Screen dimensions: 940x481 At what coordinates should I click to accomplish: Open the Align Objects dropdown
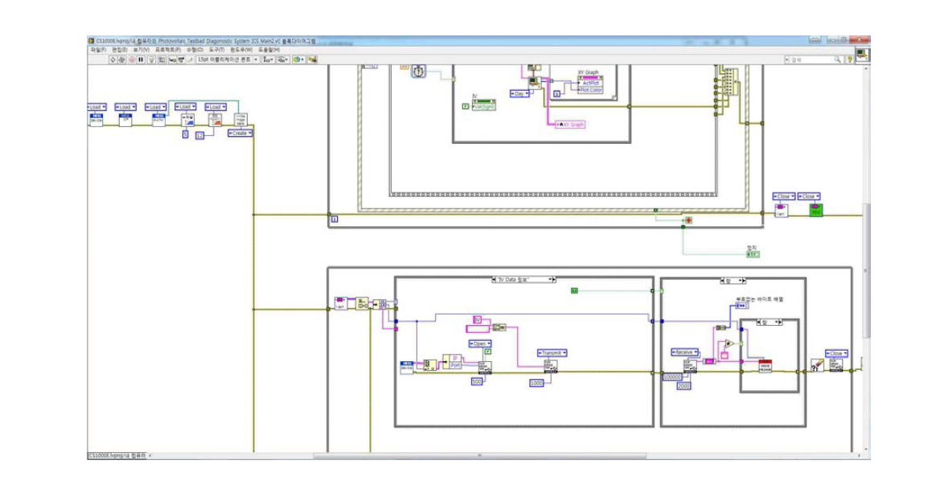269,60
